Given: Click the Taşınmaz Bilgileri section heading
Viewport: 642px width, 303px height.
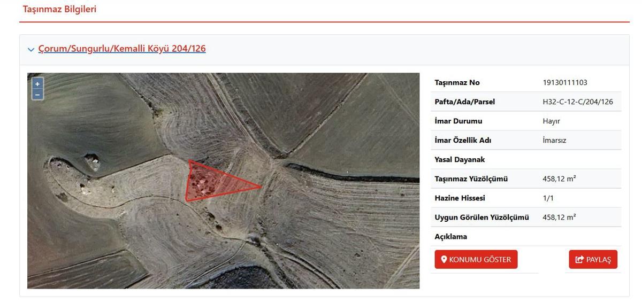Looking at the screenshot, I should (x=59, y=9).
